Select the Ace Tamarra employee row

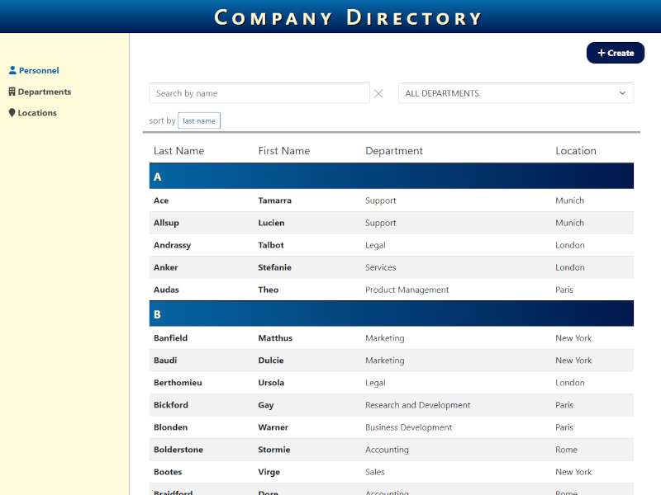[391, 200]
